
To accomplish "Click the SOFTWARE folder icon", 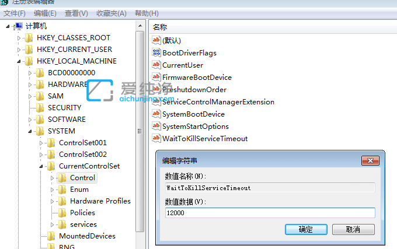I will [40, 120].
